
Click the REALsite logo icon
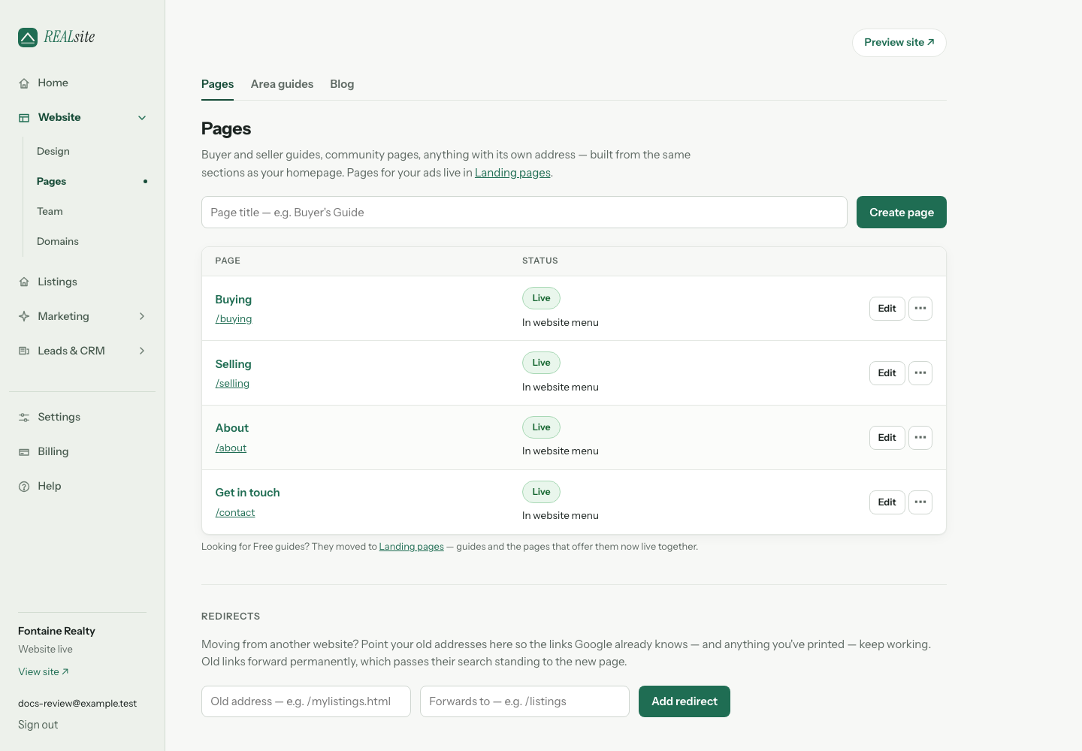[28, 38]
